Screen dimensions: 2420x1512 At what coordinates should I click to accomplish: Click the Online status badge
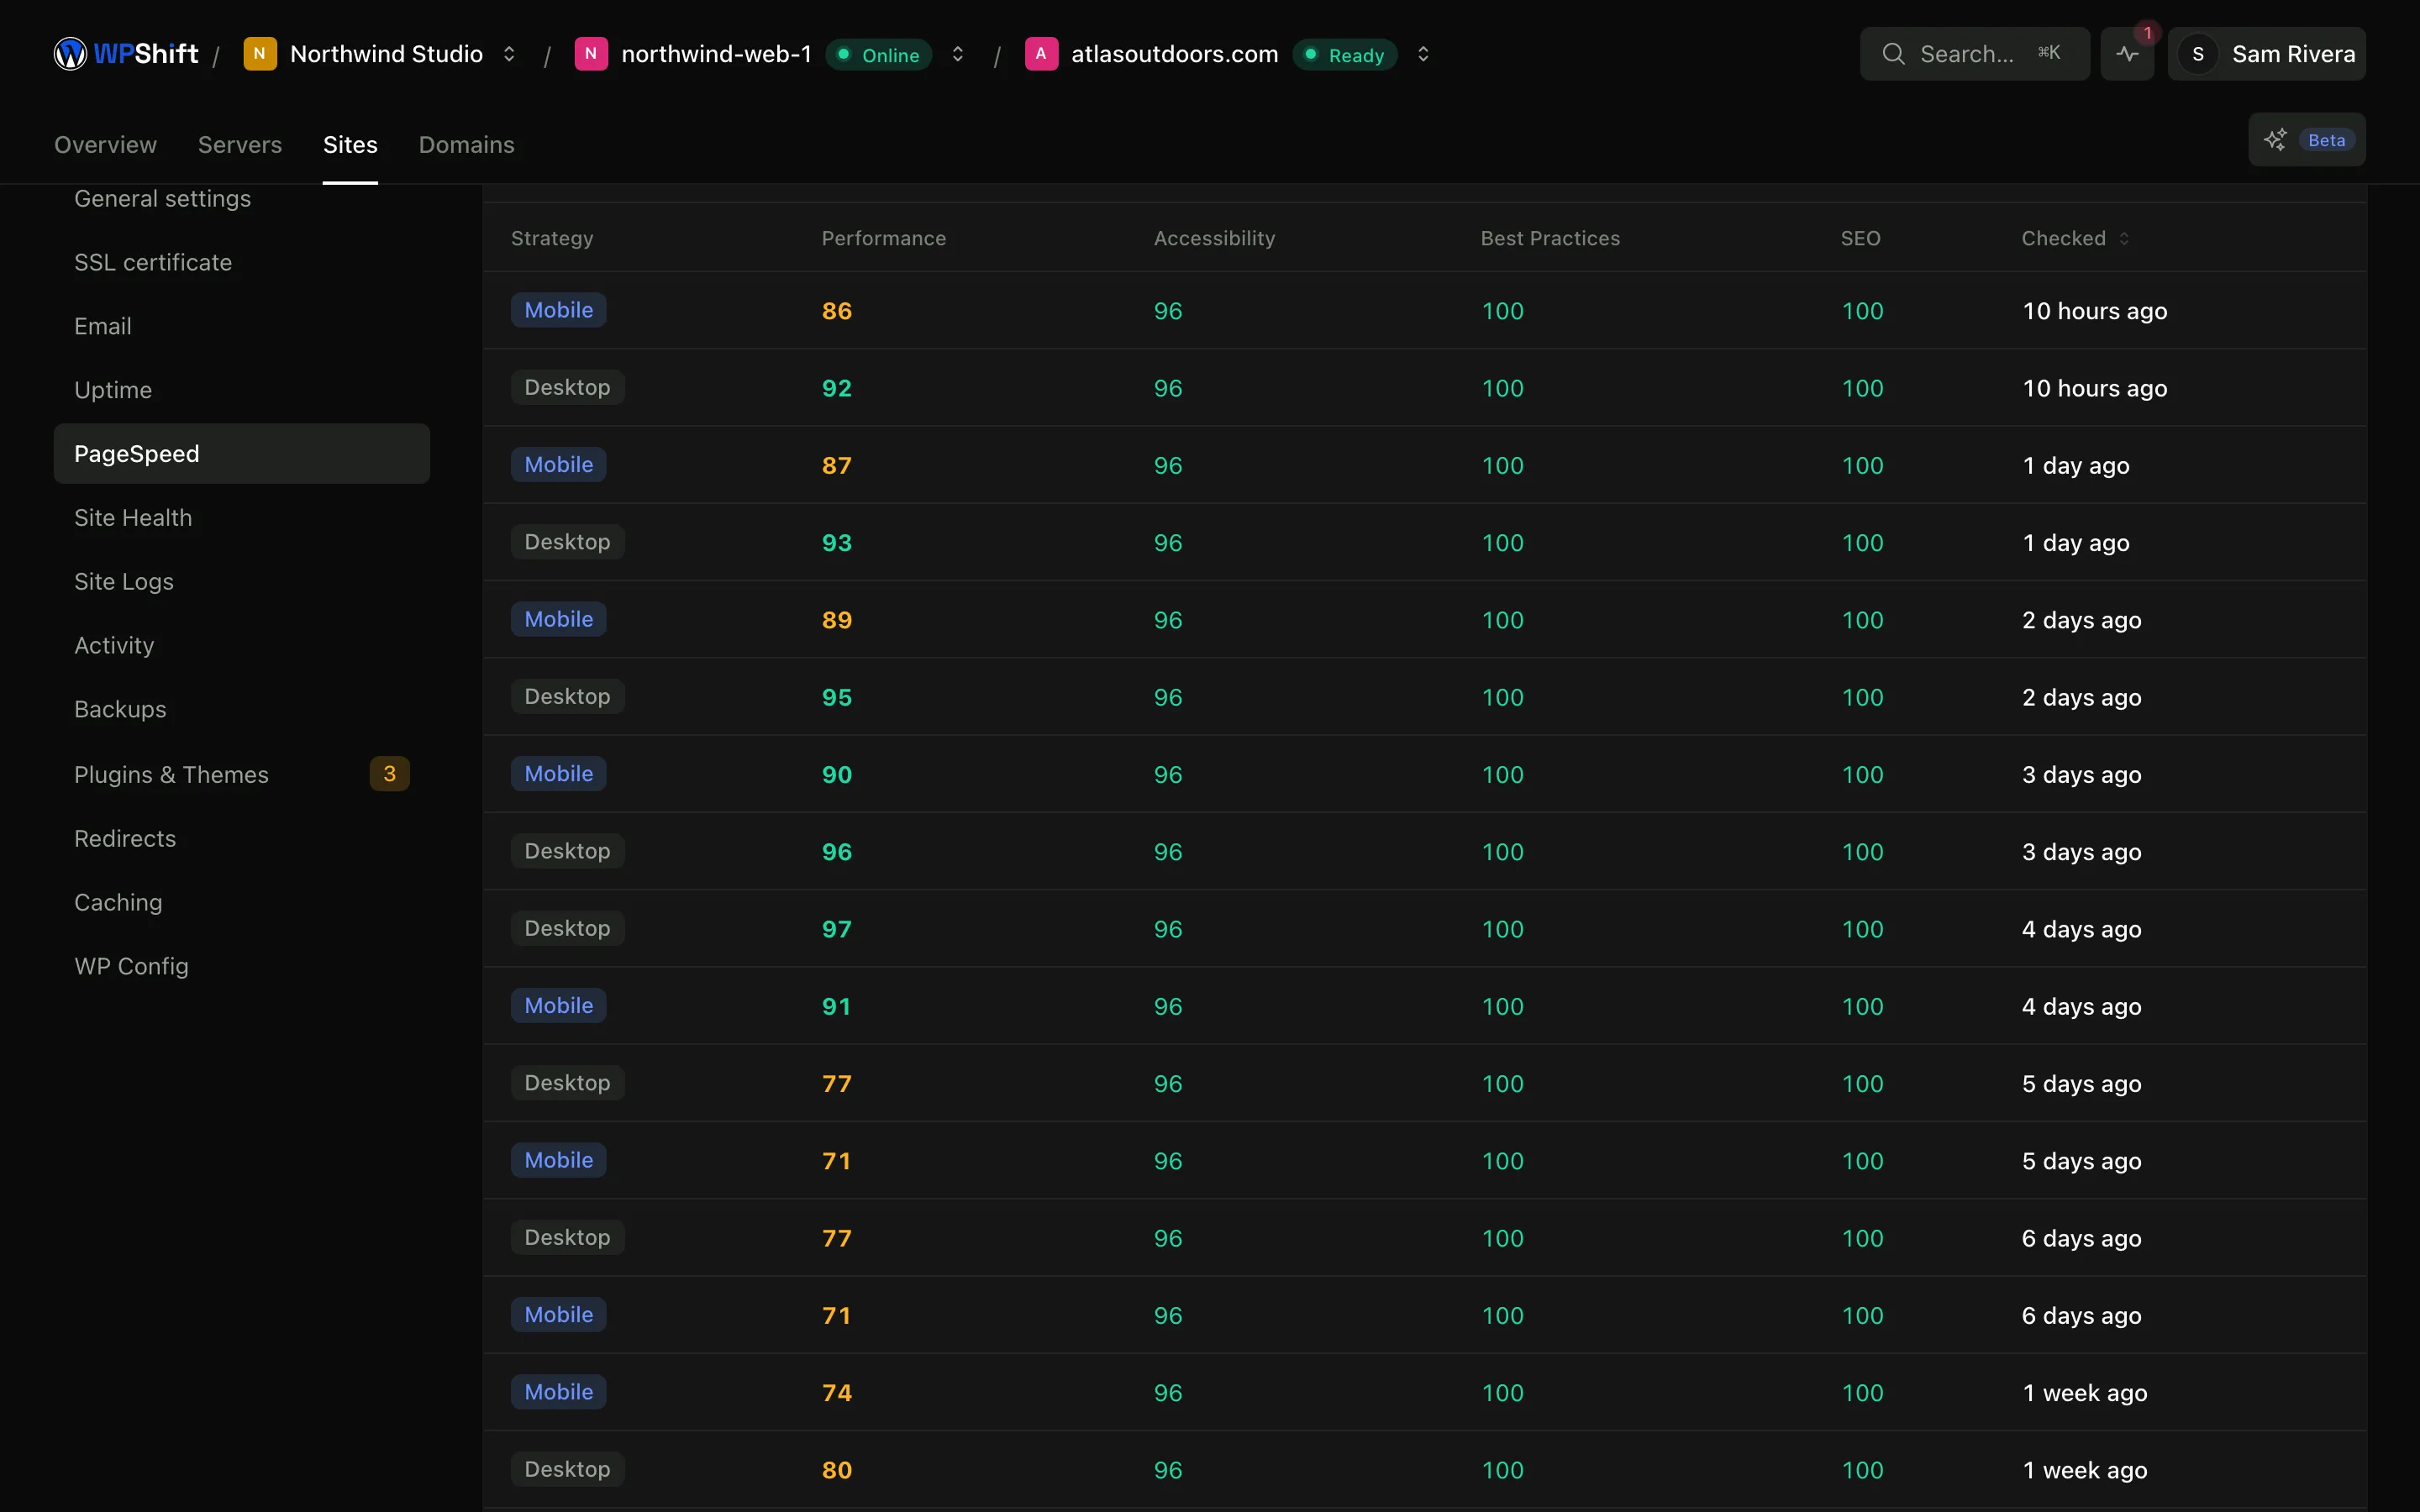[878, 55]
